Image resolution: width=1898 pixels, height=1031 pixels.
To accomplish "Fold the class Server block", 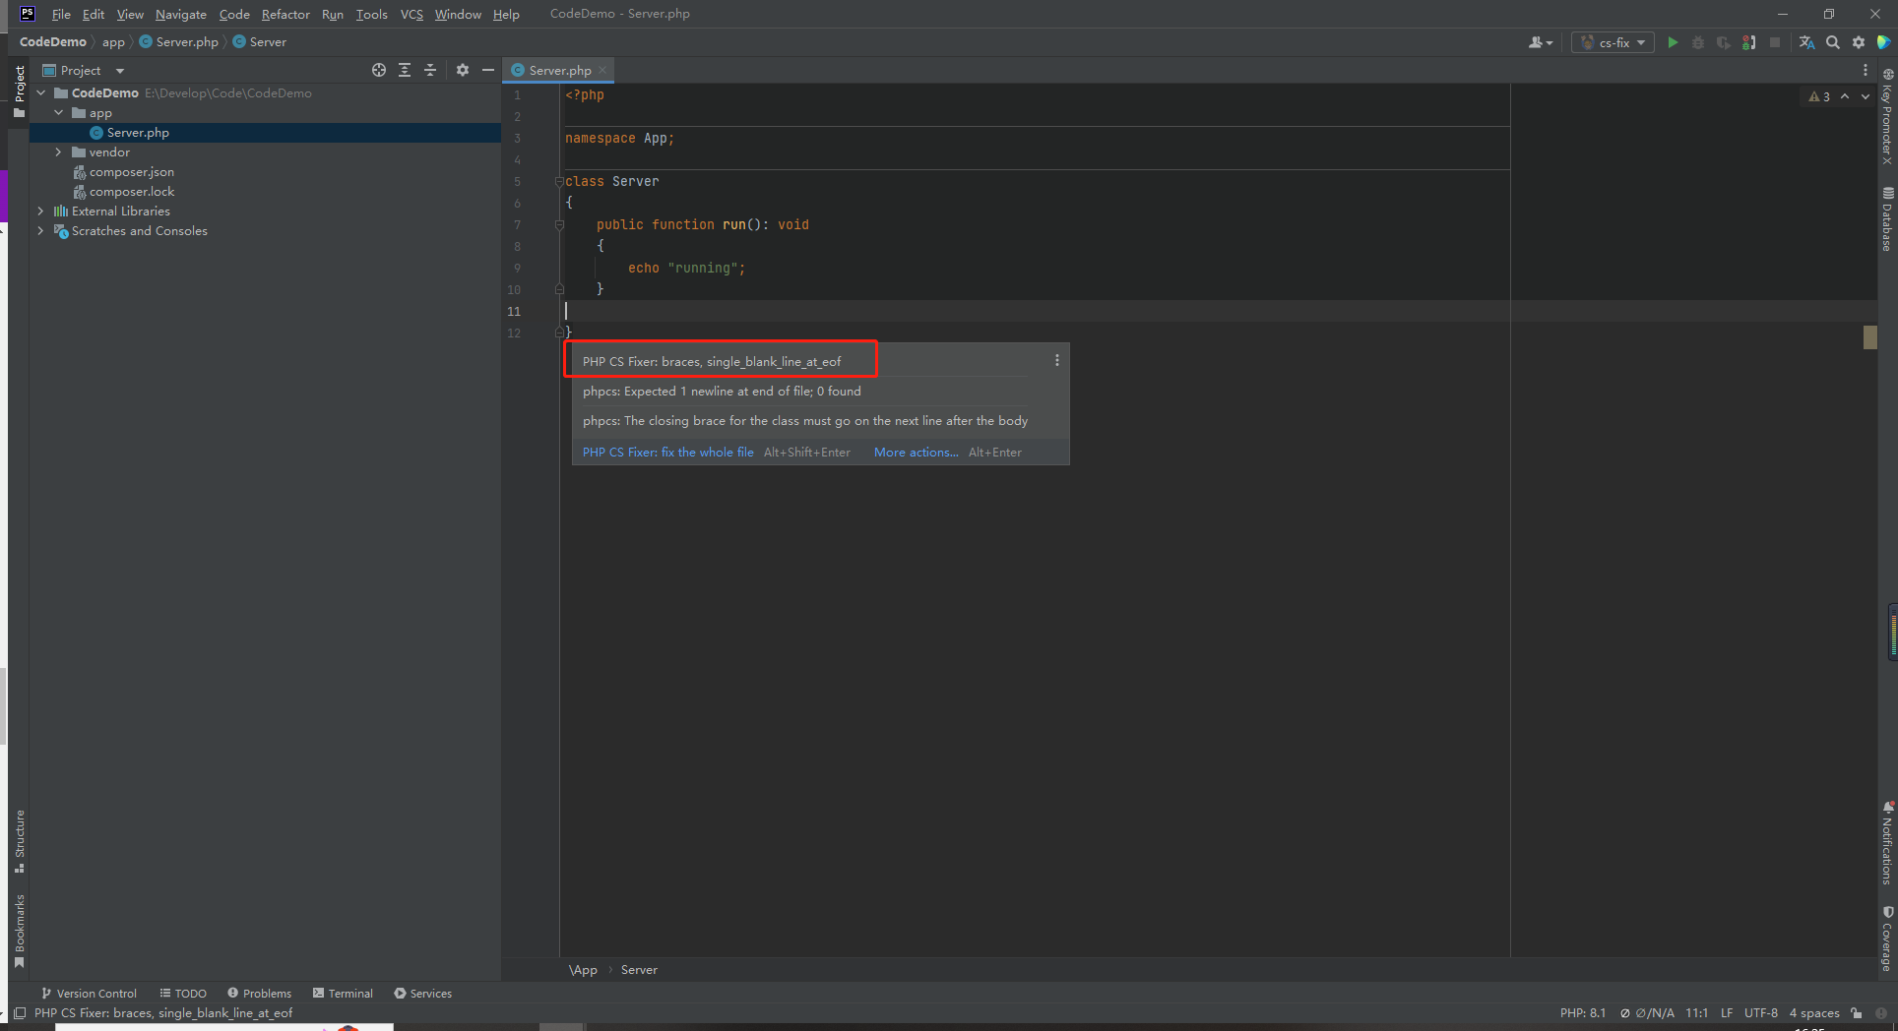I will click(x=559, y=182).
